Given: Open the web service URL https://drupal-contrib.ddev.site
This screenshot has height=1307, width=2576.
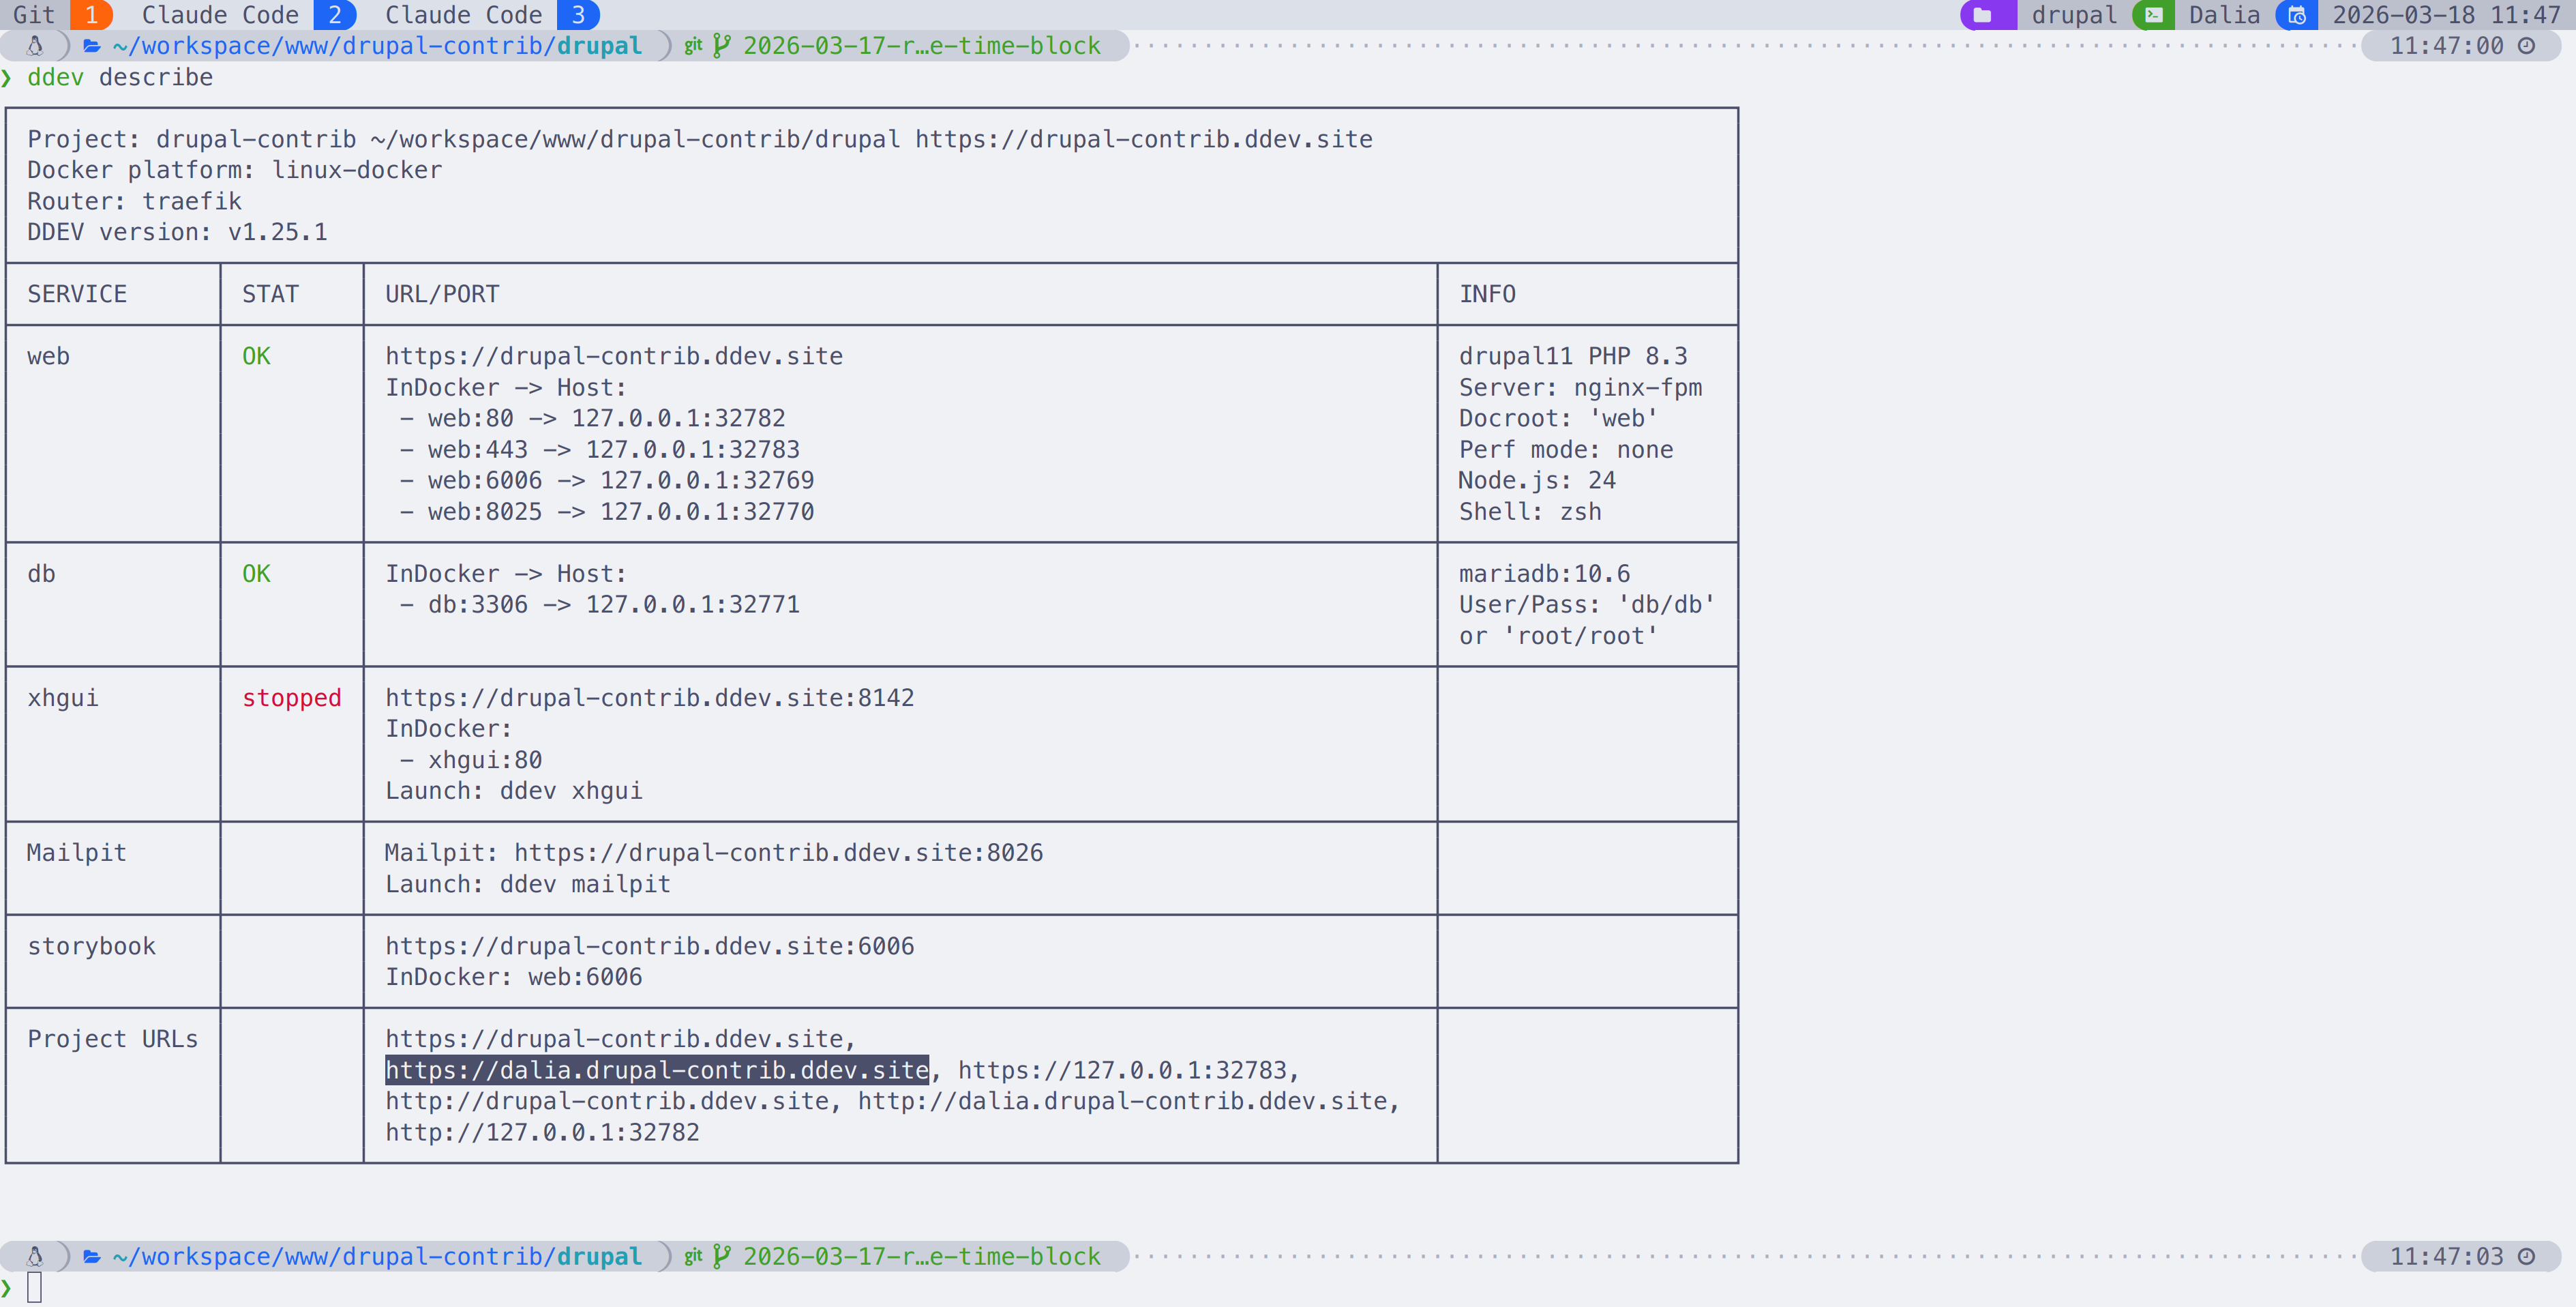Looking at the screenshot, I should 614,356.
